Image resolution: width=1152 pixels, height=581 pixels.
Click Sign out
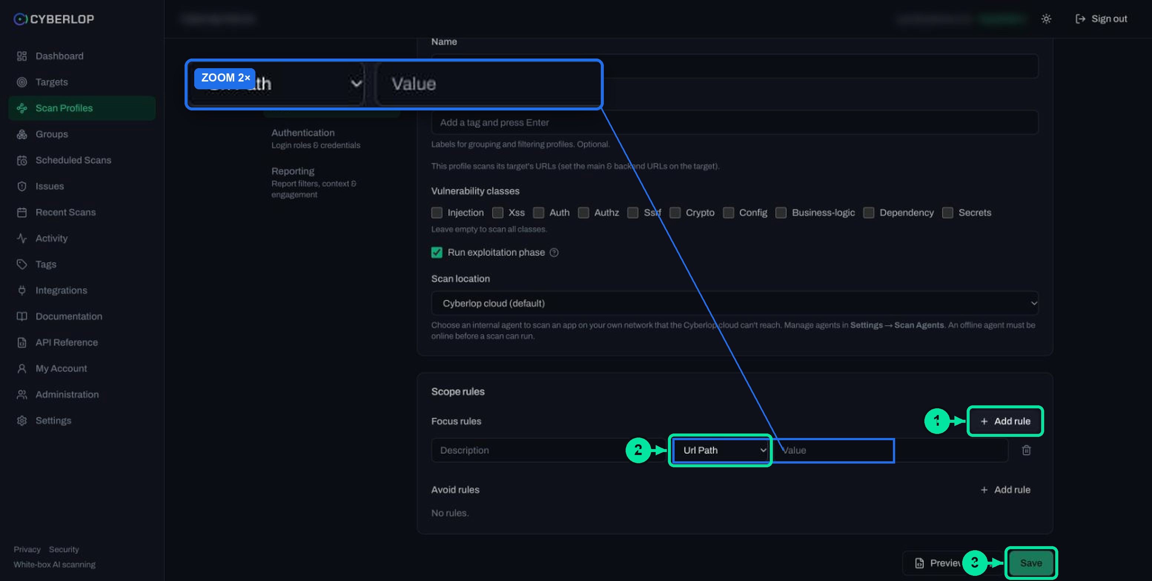1100,19
